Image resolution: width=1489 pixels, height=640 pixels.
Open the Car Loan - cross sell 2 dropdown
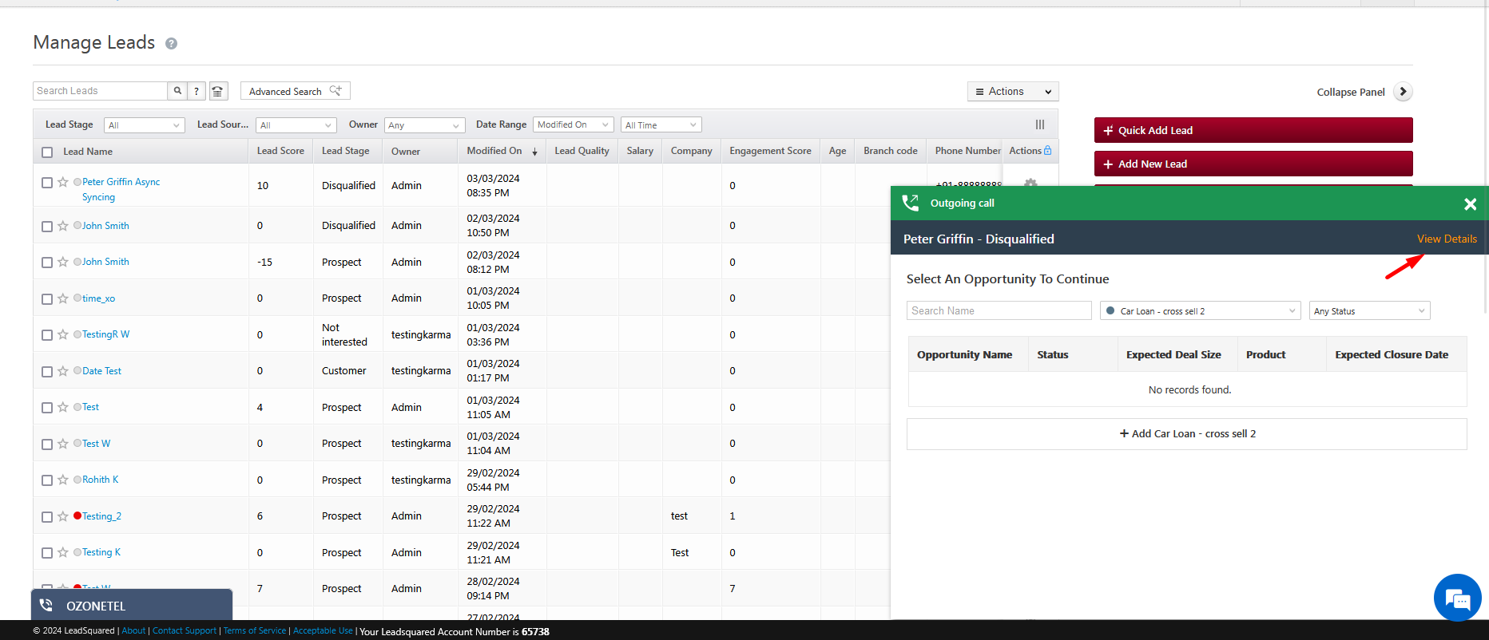[x=1200, y=311]
